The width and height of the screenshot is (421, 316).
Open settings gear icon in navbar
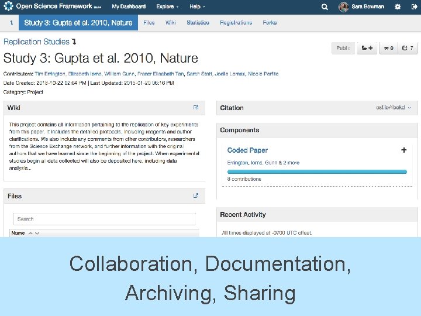398,6
